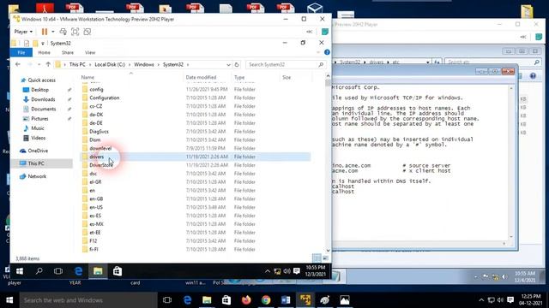Switch to details view in the status bar

317,258
